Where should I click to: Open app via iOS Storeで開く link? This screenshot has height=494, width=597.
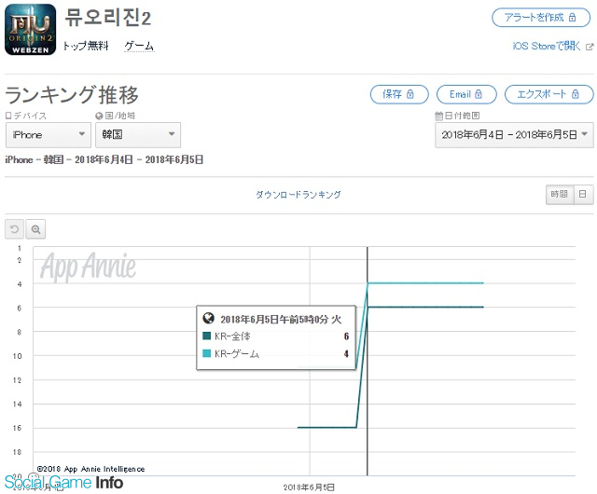(547, 46)
